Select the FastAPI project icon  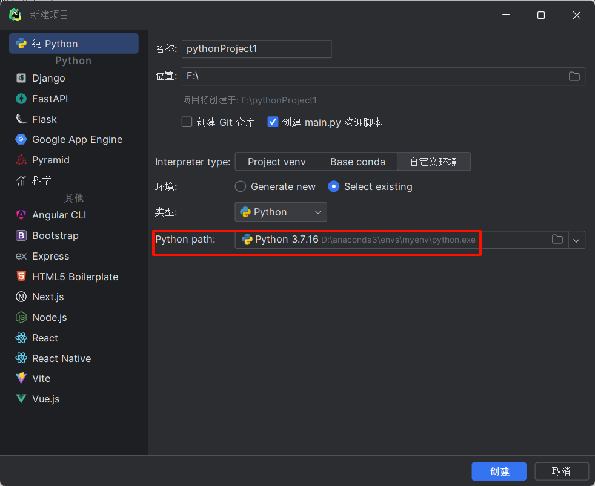tap(21, 99)
